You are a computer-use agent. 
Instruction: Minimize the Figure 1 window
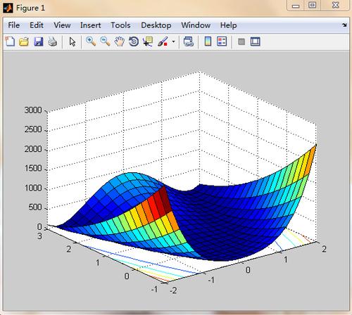pos(296,6)
